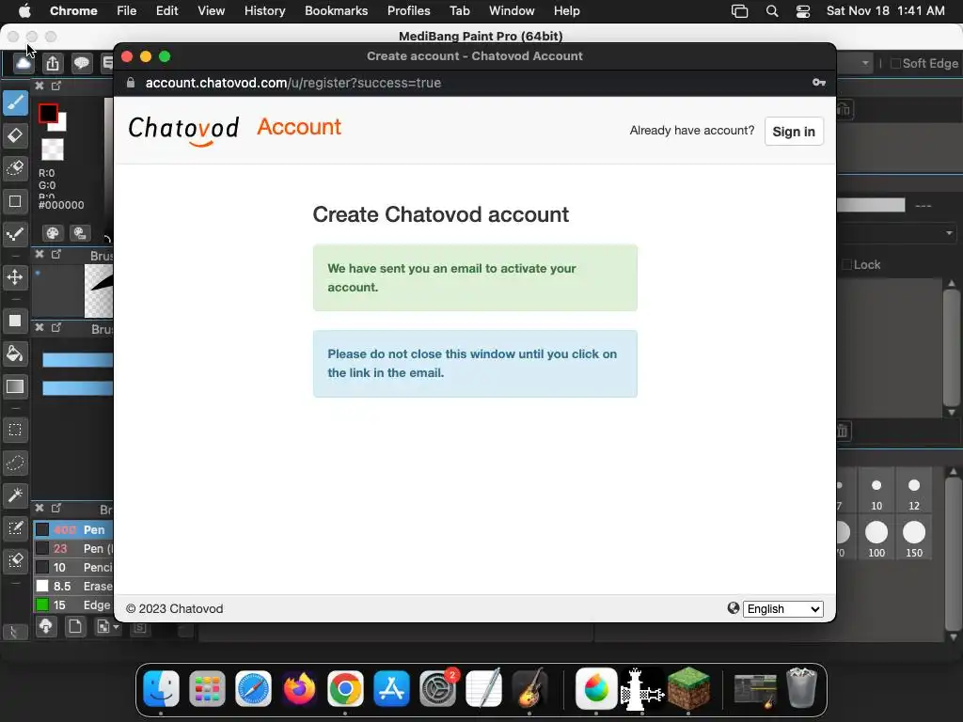The width and height of the screenshot is (963, 722).
Task: Select the Lasso selection tool
Action: point(15,463)
